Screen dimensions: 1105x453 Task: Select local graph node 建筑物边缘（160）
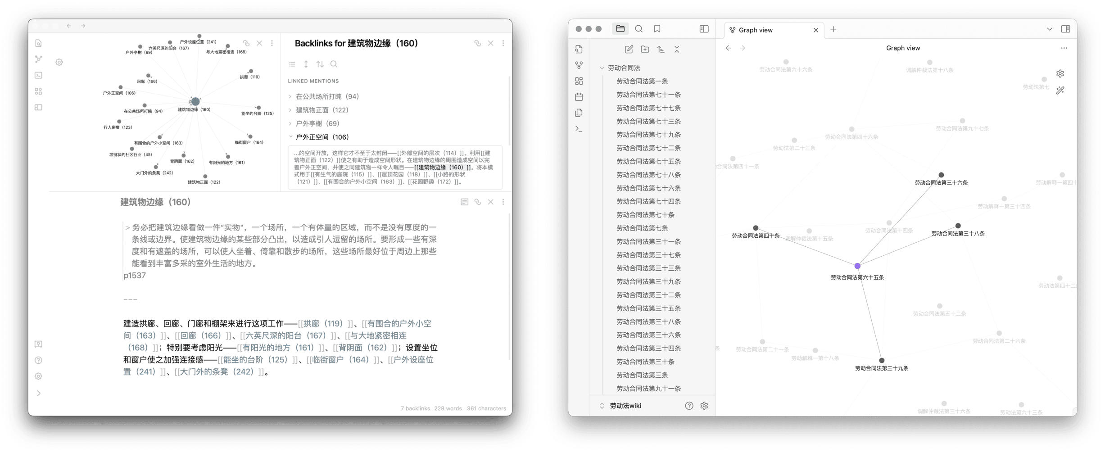click(195, 102)
